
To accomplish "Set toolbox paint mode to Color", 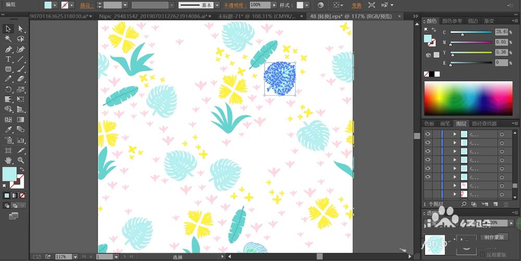I will 7,195.
